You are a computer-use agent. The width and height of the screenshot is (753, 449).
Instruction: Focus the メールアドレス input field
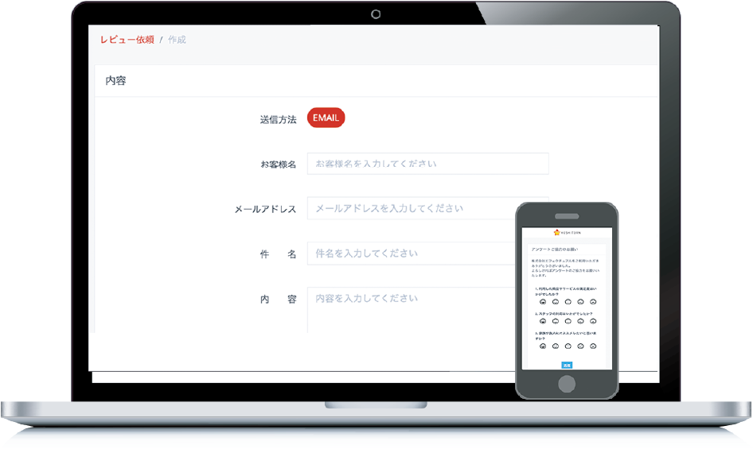click(411, 208)
